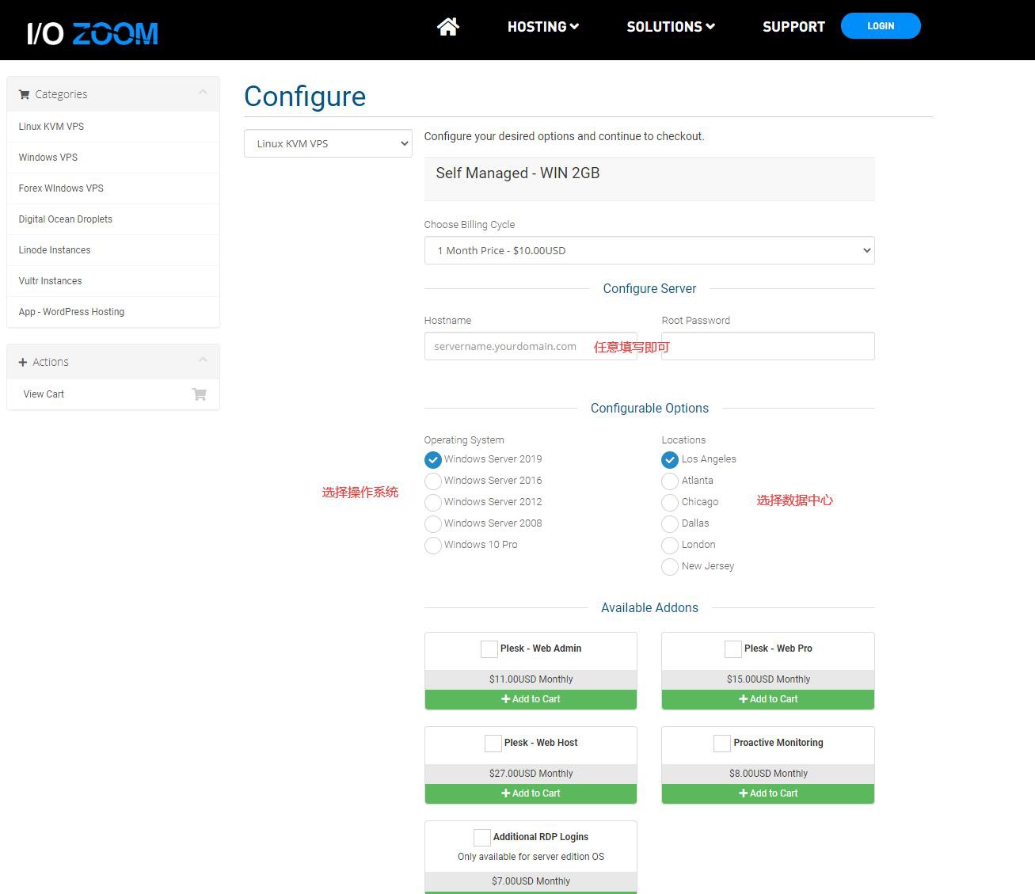This screenshot has height=894, width=1035.
Task: Open the View Cart link
Action: pos(113,394)
